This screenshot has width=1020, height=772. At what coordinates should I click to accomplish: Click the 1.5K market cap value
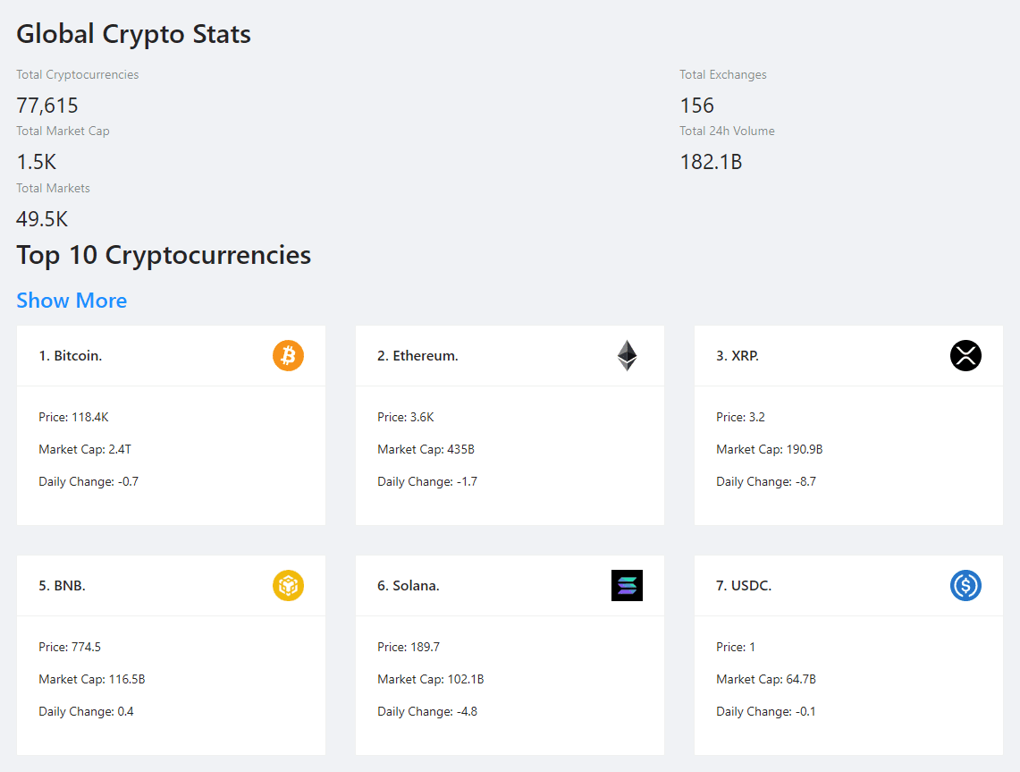pyautogui.click(x=37, y=162)
